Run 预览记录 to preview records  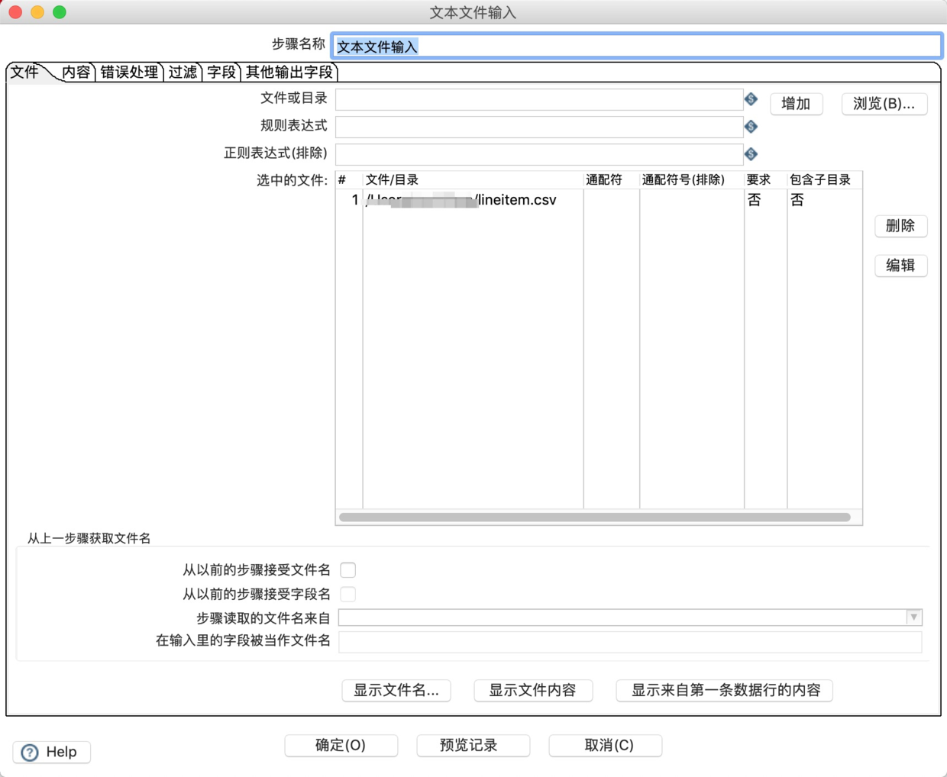point(473,746)
